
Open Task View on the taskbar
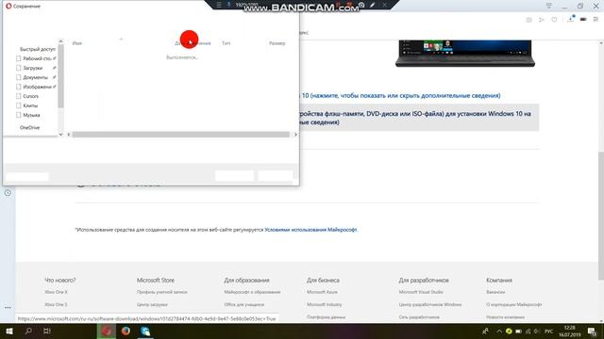(x=47, y=331)
